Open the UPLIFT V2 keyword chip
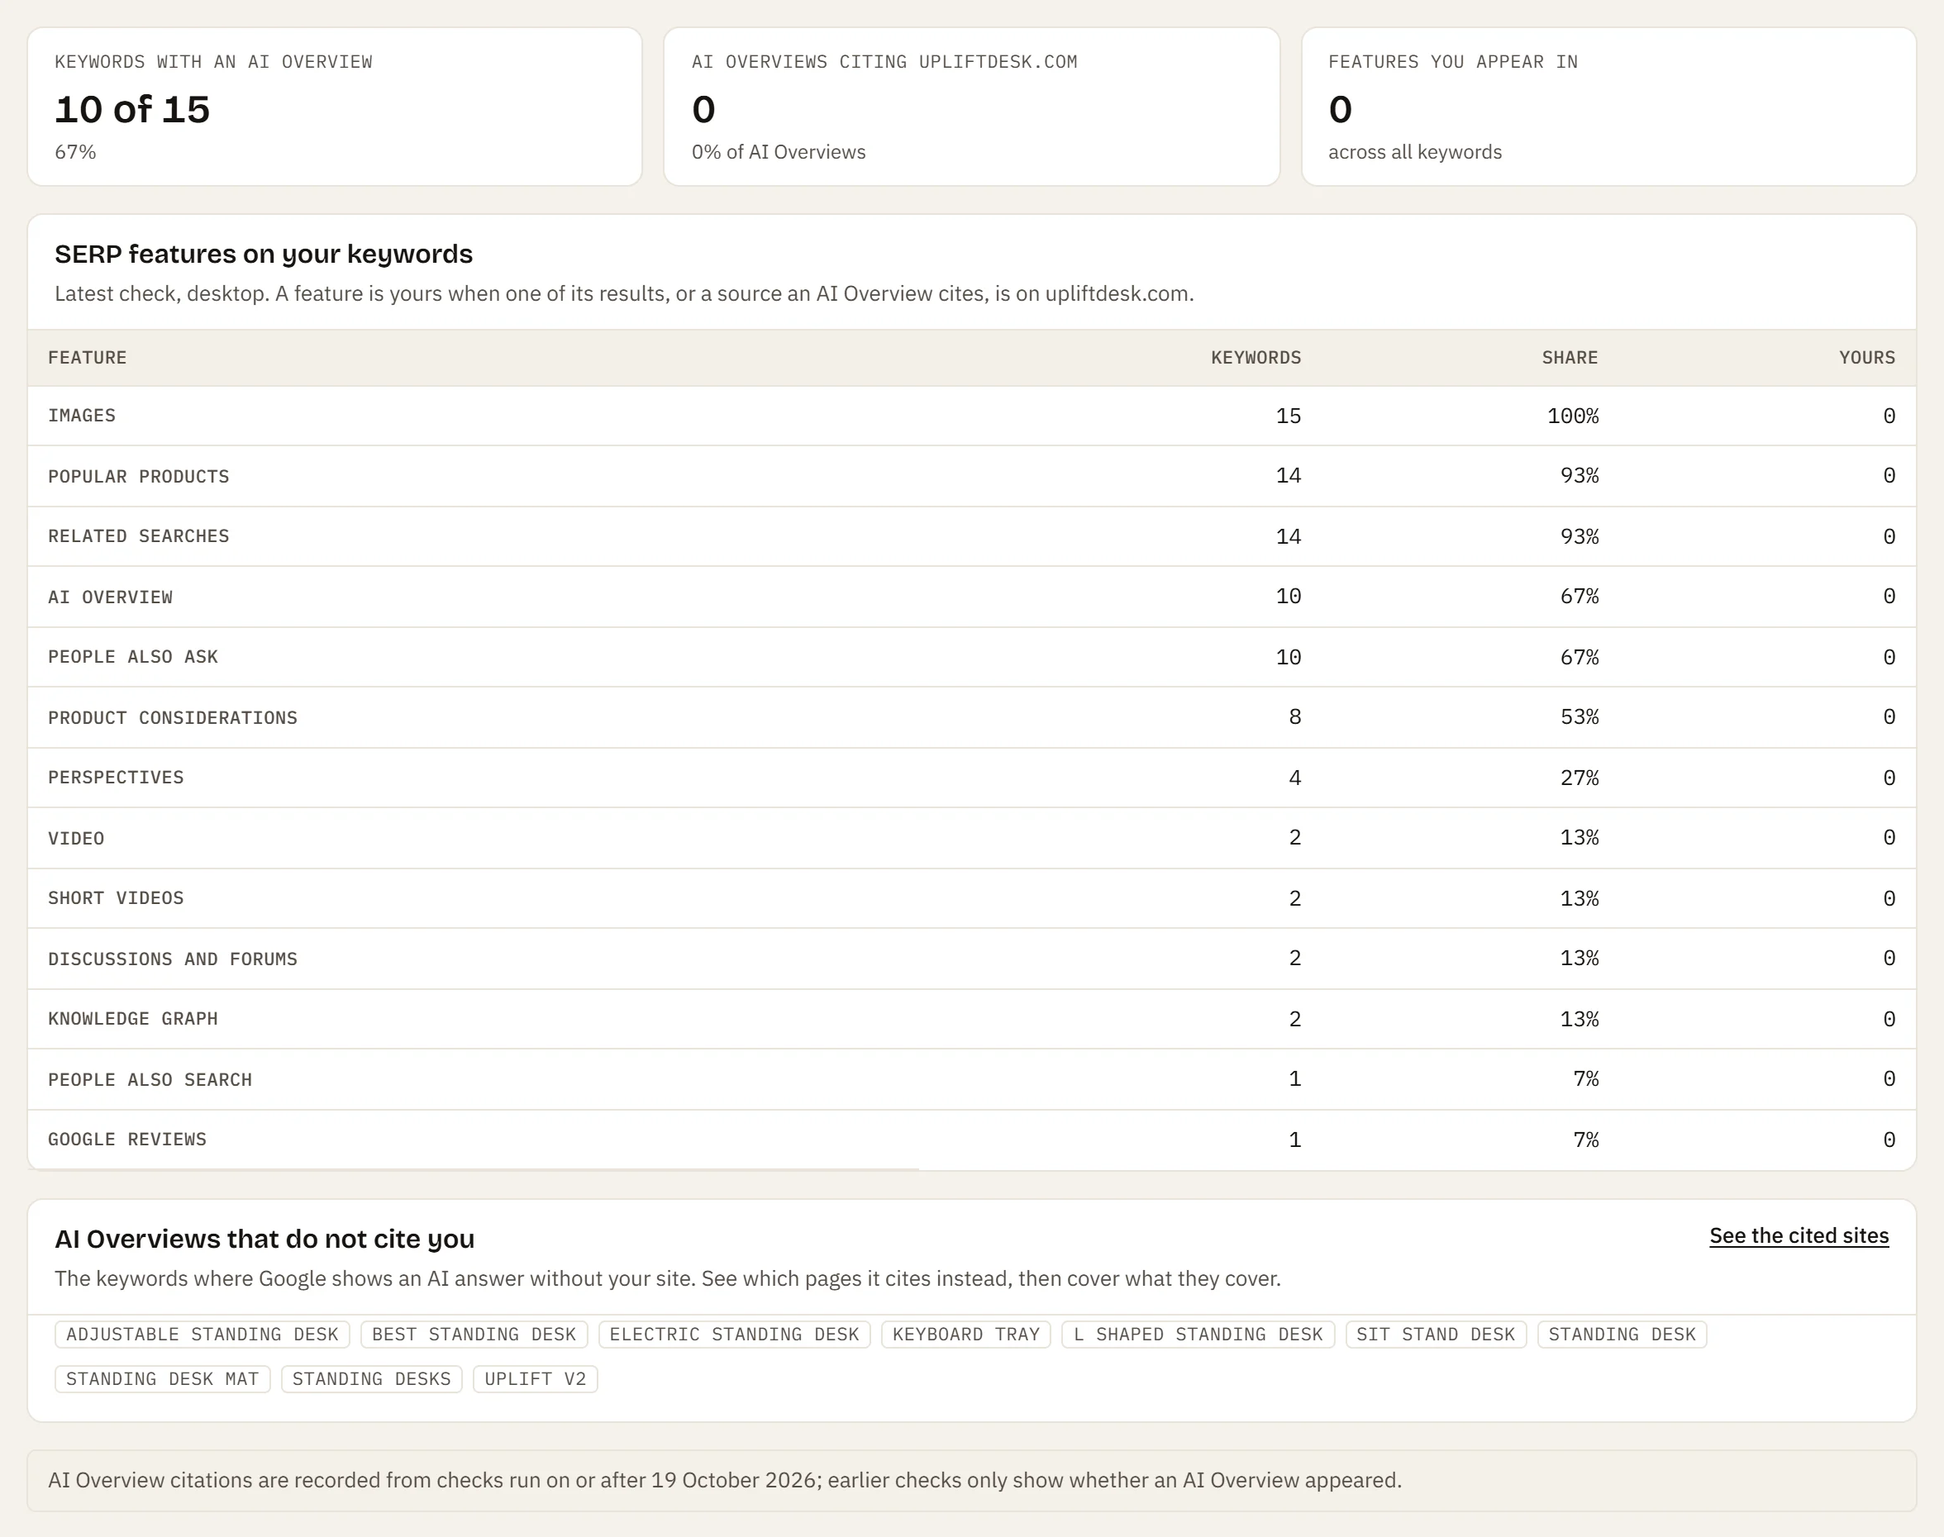The image size is (1944, 1537). tap(536, 1378)
